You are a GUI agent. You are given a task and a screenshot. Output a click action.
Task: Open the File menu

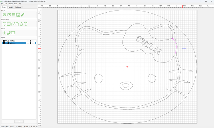pyautogui.click(x=2, y=4)
